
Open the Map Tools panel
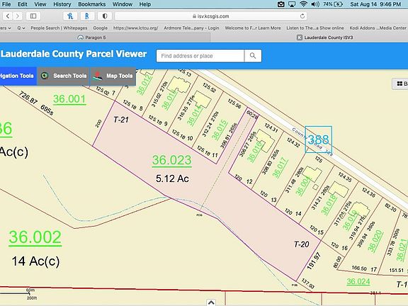113,76
